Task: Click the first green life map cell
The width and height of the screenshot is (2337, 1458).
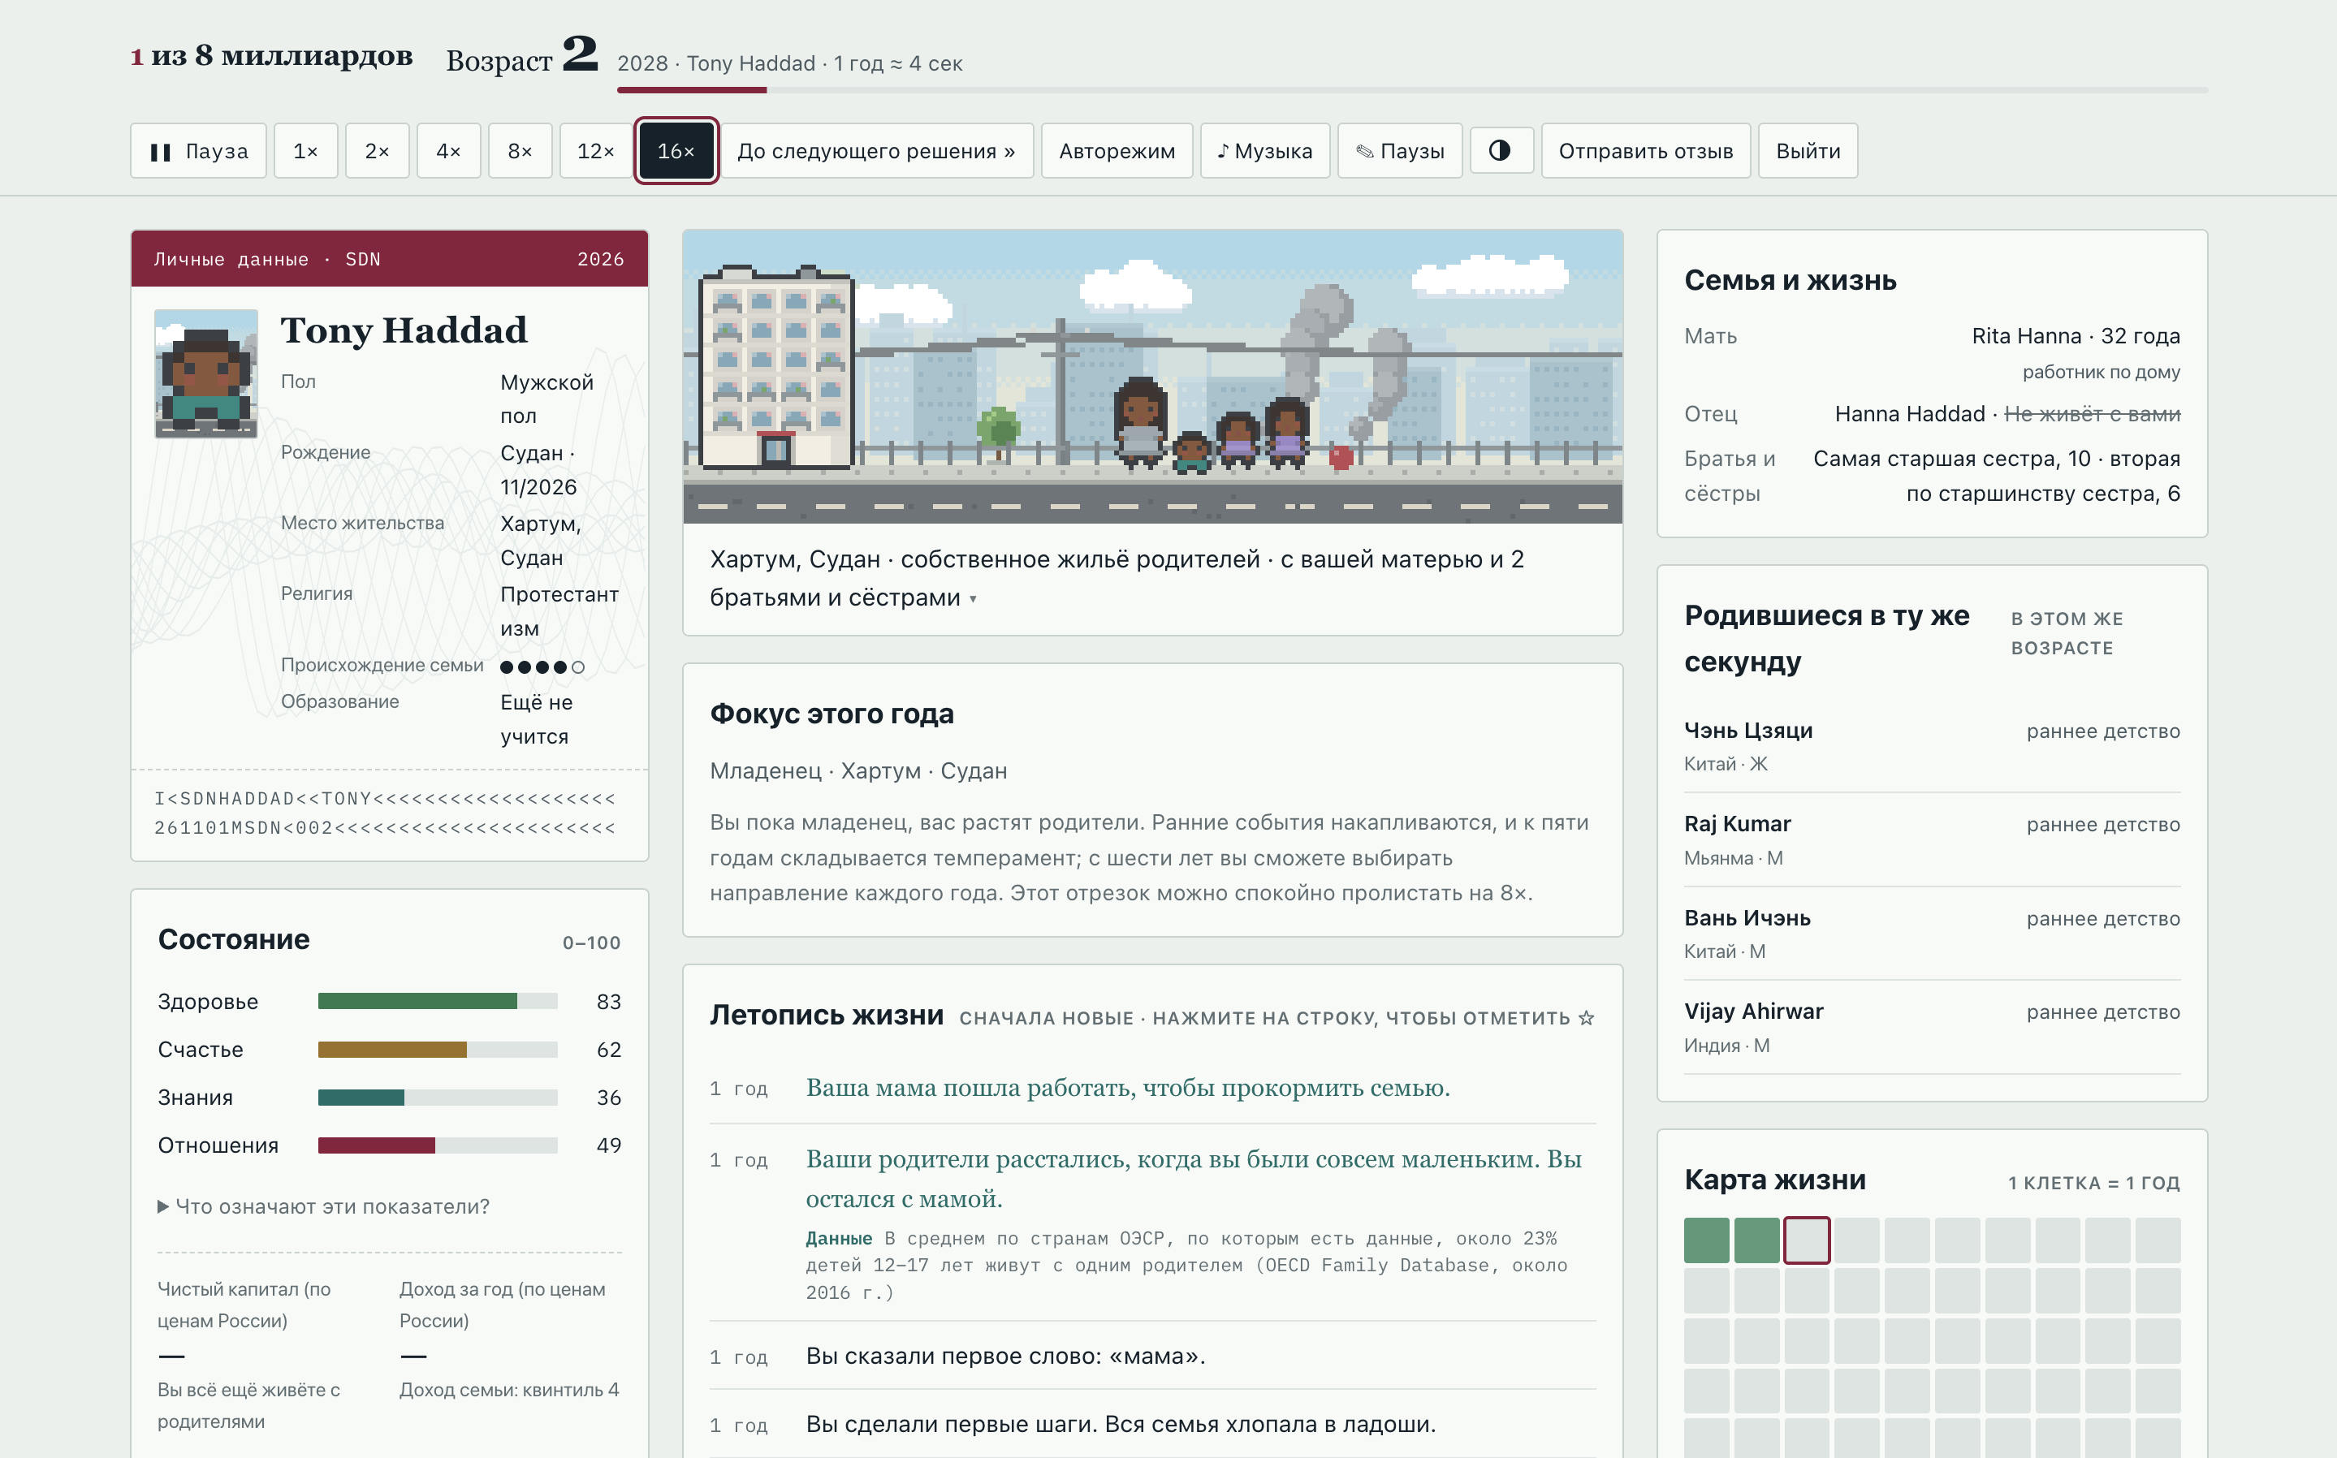Action: click(1706, 1240)
